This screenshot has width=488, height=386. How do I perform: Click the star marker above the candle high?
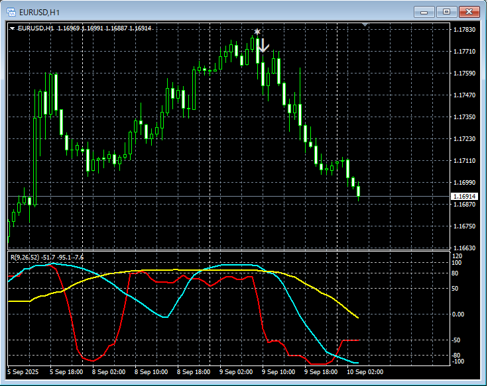click(x=257, y=32)
